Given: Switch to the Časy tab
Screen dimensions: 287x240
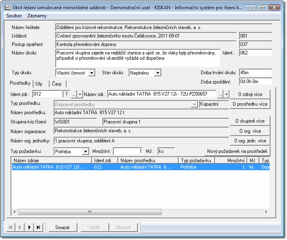Looking at the screenshot, I should [x=57, y=83].
